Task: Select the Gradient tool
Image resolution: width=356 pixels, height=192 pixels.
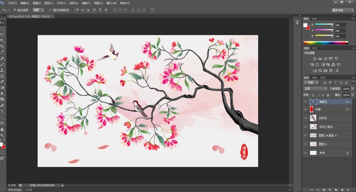Action: point(2,88)
